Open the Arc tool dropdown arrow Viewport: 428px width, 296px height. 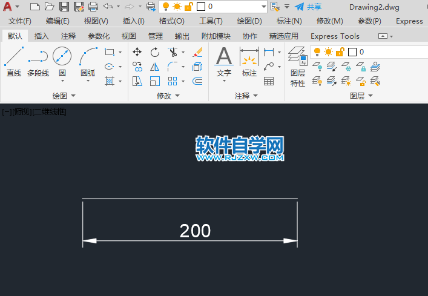88,81
